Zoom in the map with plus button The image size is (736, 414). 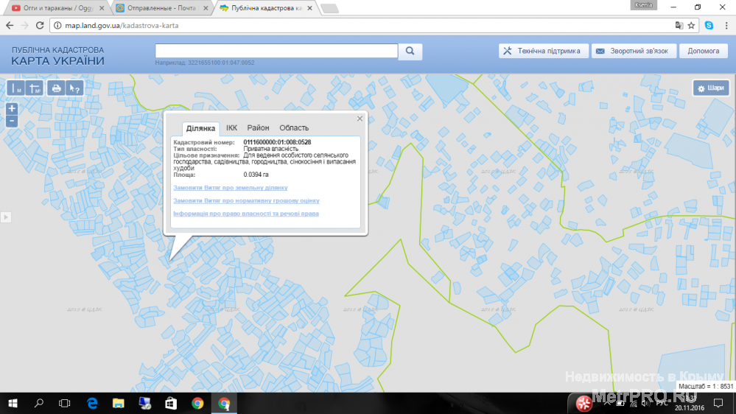12,109
